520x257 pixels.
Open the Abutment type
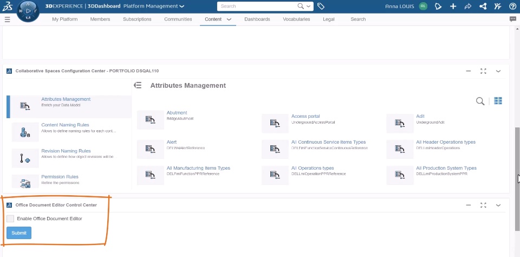click(177, 113)
